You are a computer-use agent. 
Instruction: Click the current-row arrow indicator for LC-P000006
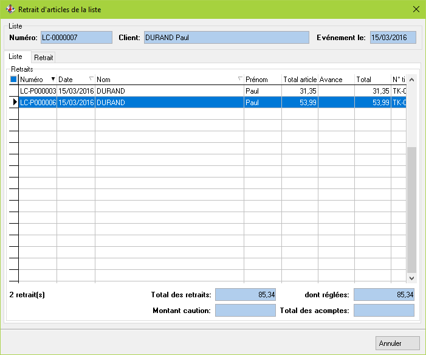point(14,103)
